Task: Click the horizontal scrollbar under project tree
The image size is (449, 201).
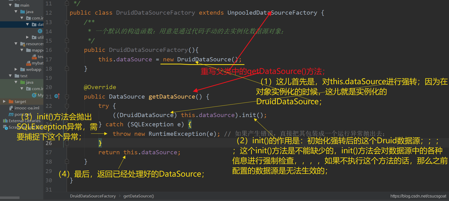Action: (x=10, y=198)
